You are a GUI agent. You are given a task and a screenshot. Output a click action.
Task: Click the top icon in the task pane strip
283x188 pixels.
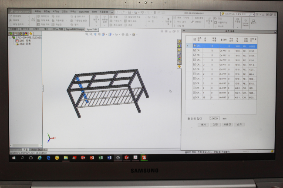(179, 43)
